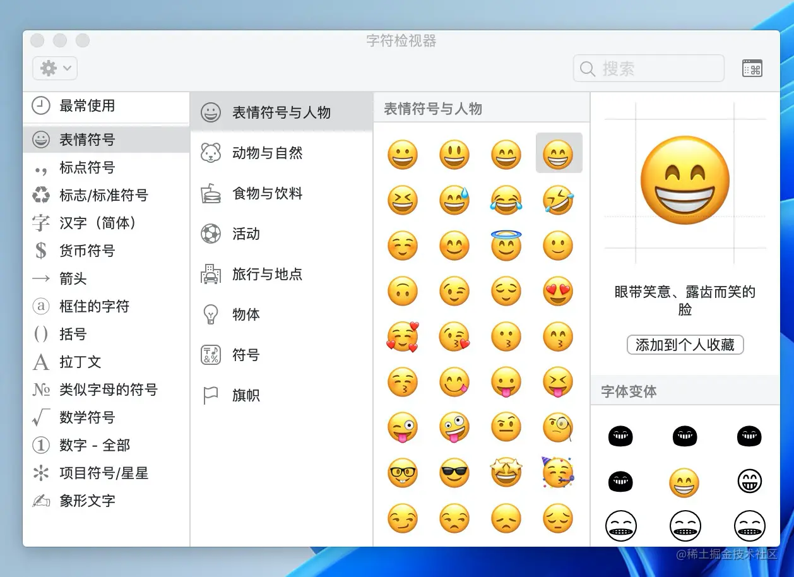794x577 pixels.
Task: Pick the heart-eyes face emoji
Action: [558, 291]
